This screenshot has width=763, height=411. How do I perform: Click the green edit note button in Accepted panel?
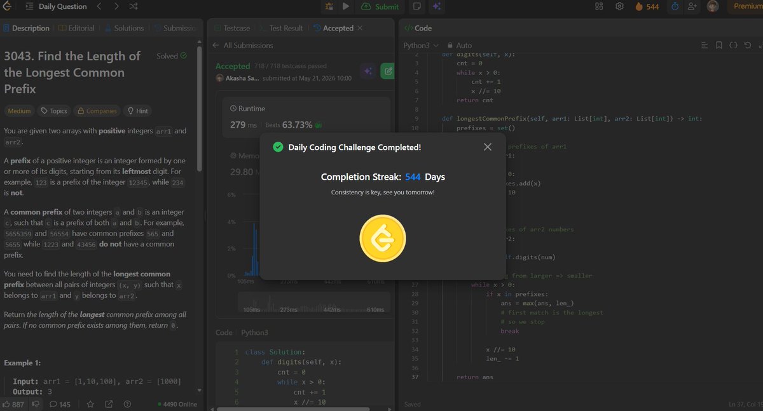pos(387,71)
